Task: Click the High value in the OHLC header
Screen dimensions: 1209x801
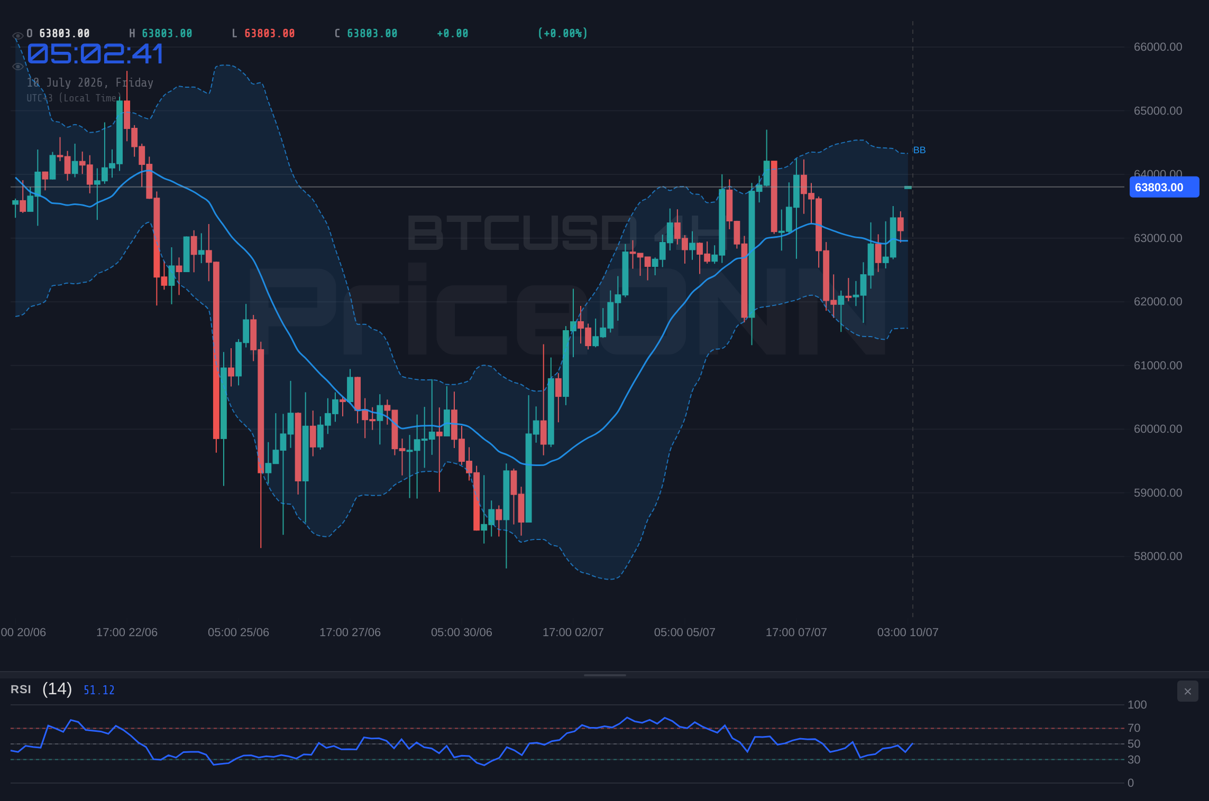Action: 167,33
